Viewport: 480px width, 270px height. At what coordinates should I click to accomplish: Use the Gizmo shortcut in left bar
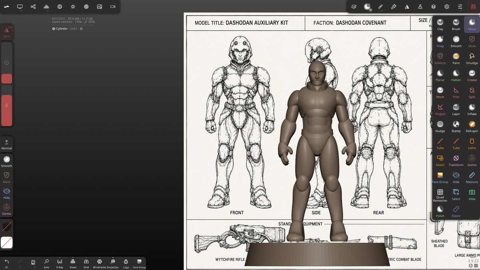pos(6,209)
